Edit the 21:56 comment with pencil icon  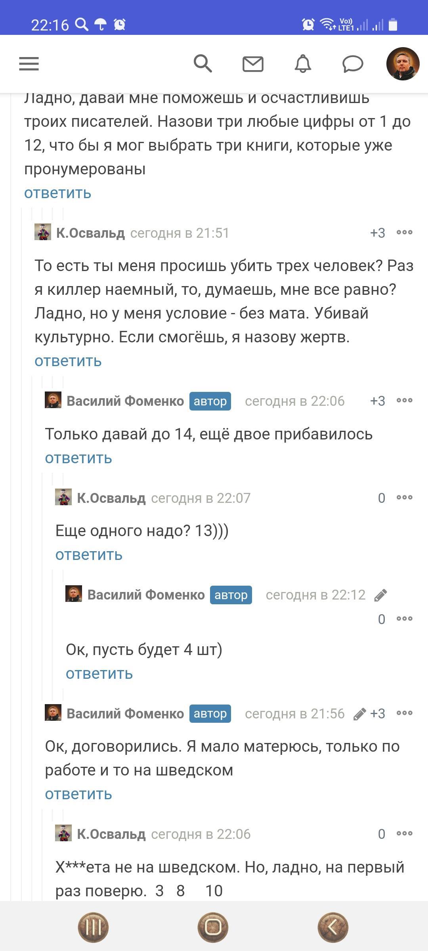(359, 714)
